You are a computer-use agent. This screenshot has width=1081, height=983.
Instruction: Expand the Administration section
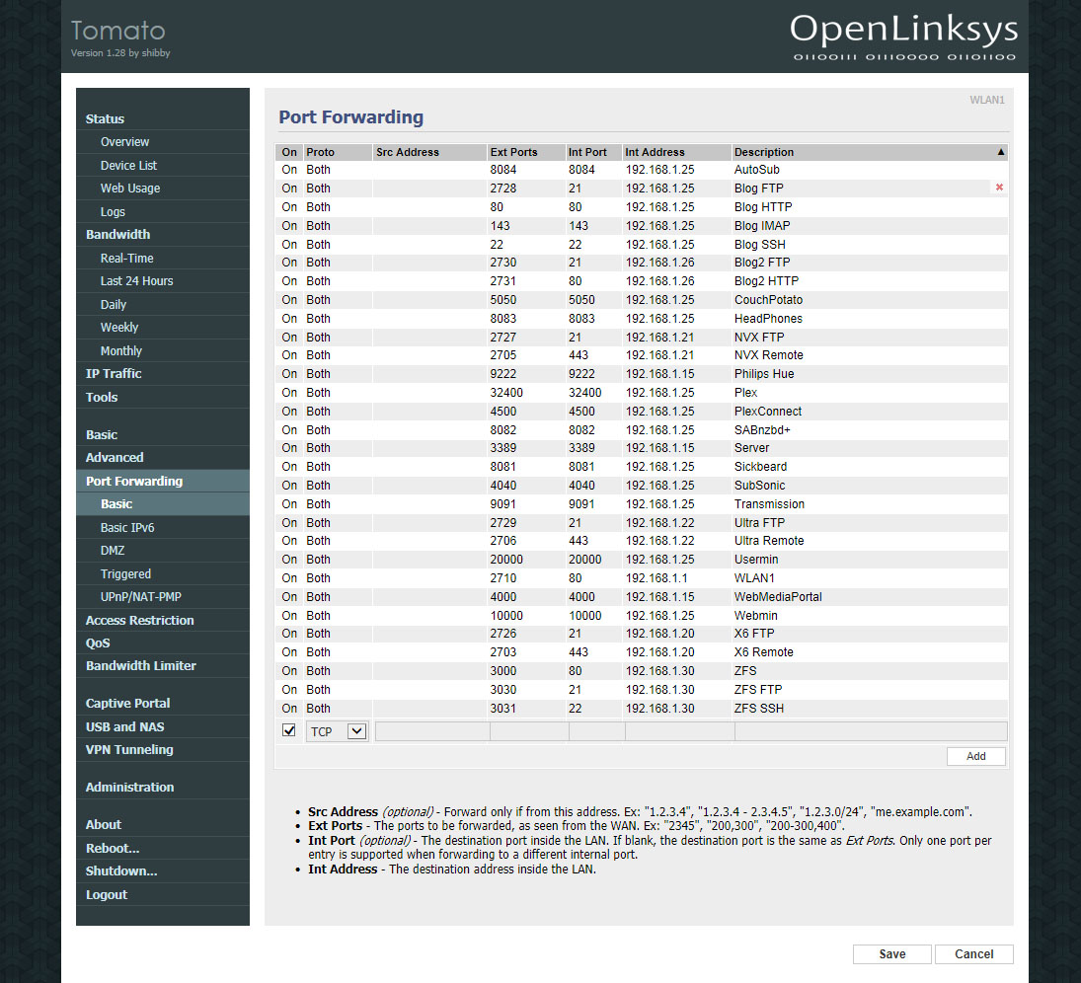click(129, 788)
